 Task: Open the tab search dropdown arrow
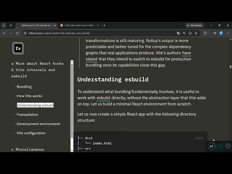(x=4, y=25)
